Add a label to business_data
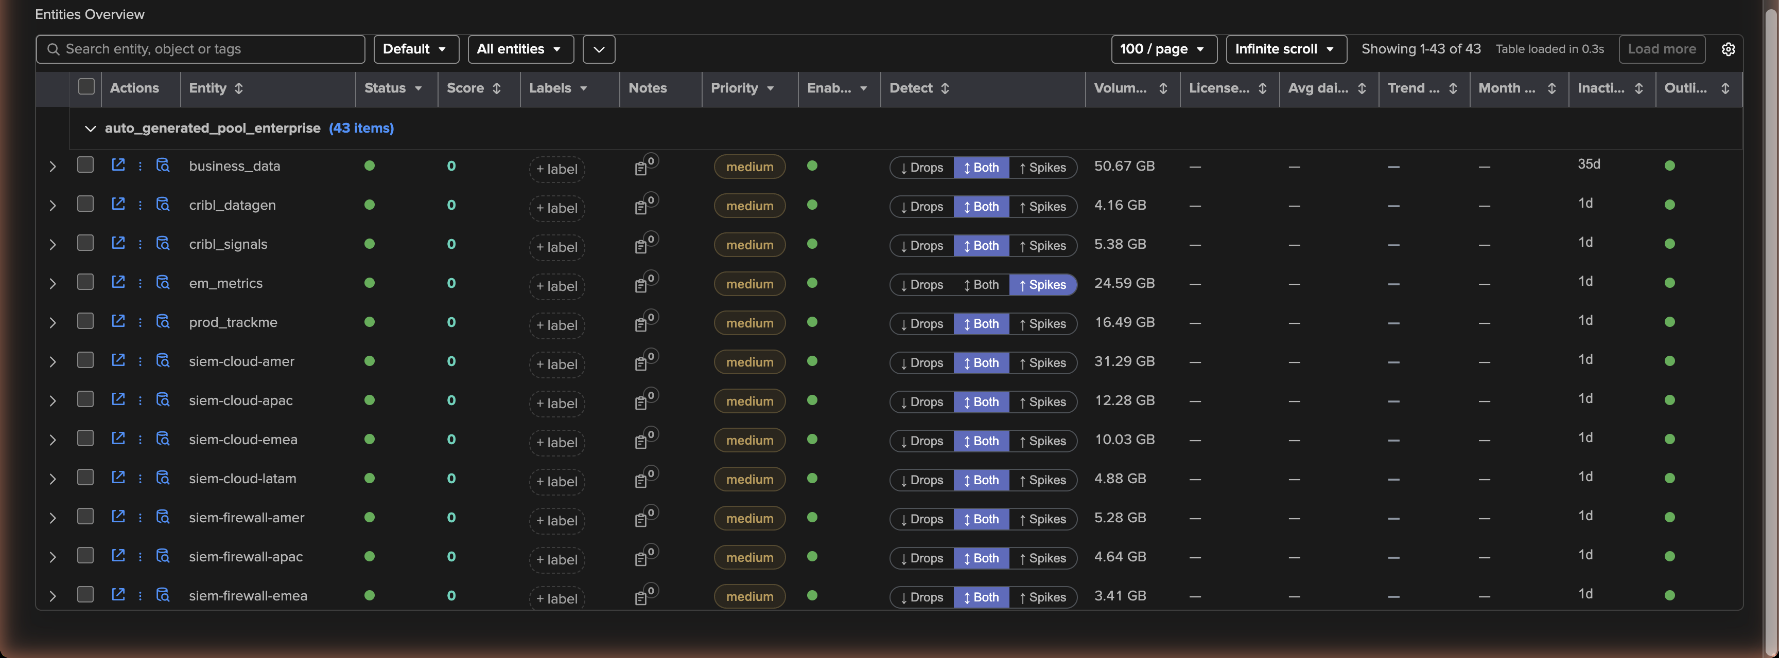This screenshot has height=658, width=1779. (556, 169)
